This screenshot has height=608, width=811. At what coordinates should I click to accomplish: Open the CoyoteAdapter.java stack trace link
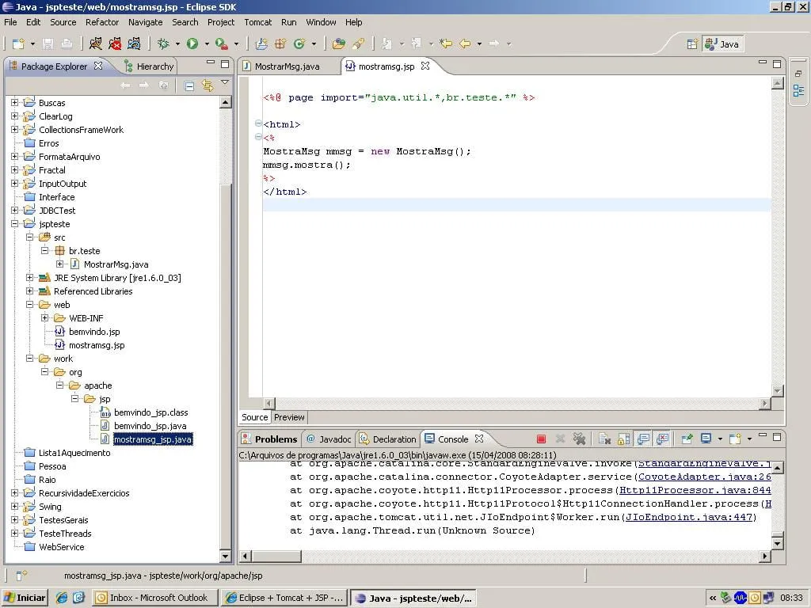[703, 477]
